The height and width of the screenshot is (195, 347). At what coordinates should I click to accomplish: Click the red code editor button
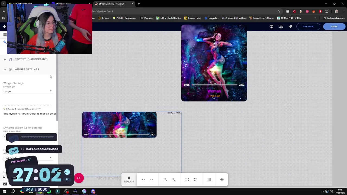pos(79,178)
